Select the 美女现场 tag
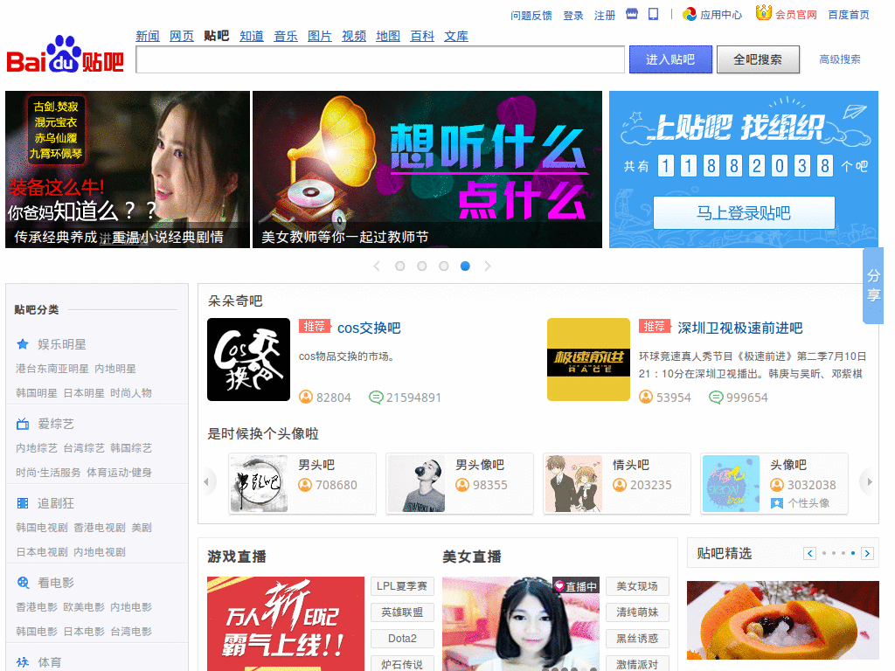Image resolution: width=895 pixels, height=671 pixels. coord(637,586)
